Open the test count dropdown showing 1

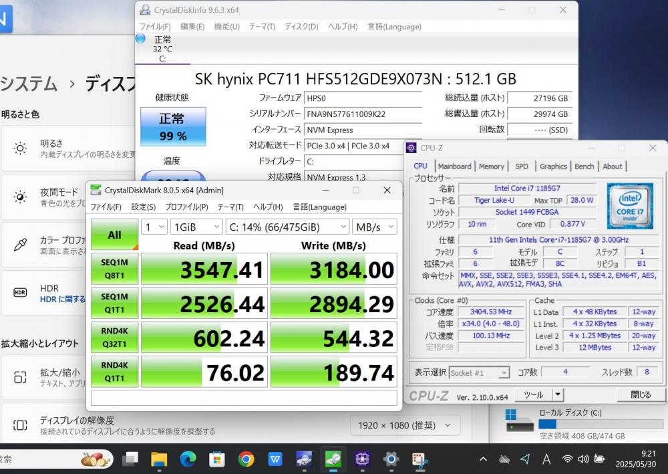pyautogui.click(x=154, y=227)
